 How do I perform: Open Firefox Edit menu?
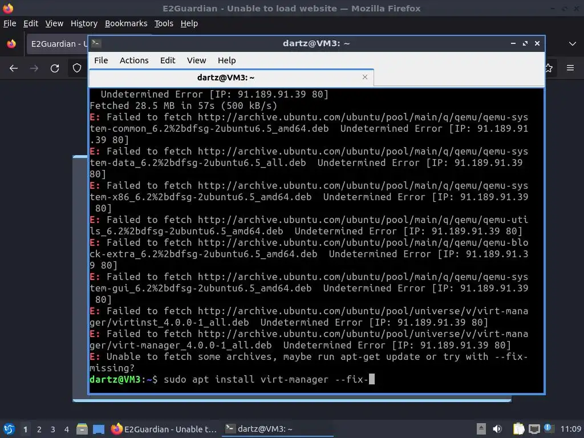[31, 23]
